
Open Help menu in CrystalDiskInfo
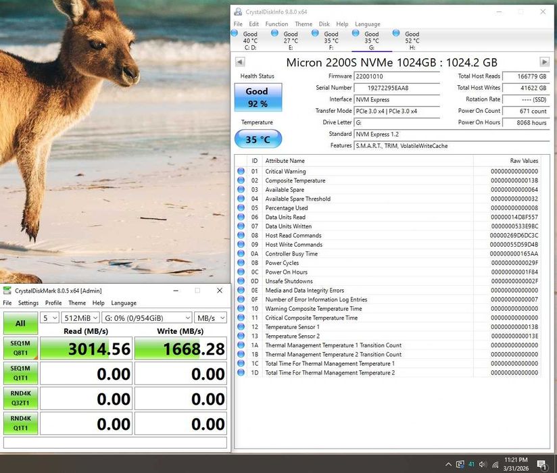coord(342,24)
